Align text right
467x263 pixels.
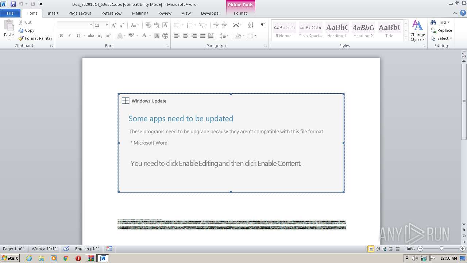pyautogui.click(x=194, y=36)
